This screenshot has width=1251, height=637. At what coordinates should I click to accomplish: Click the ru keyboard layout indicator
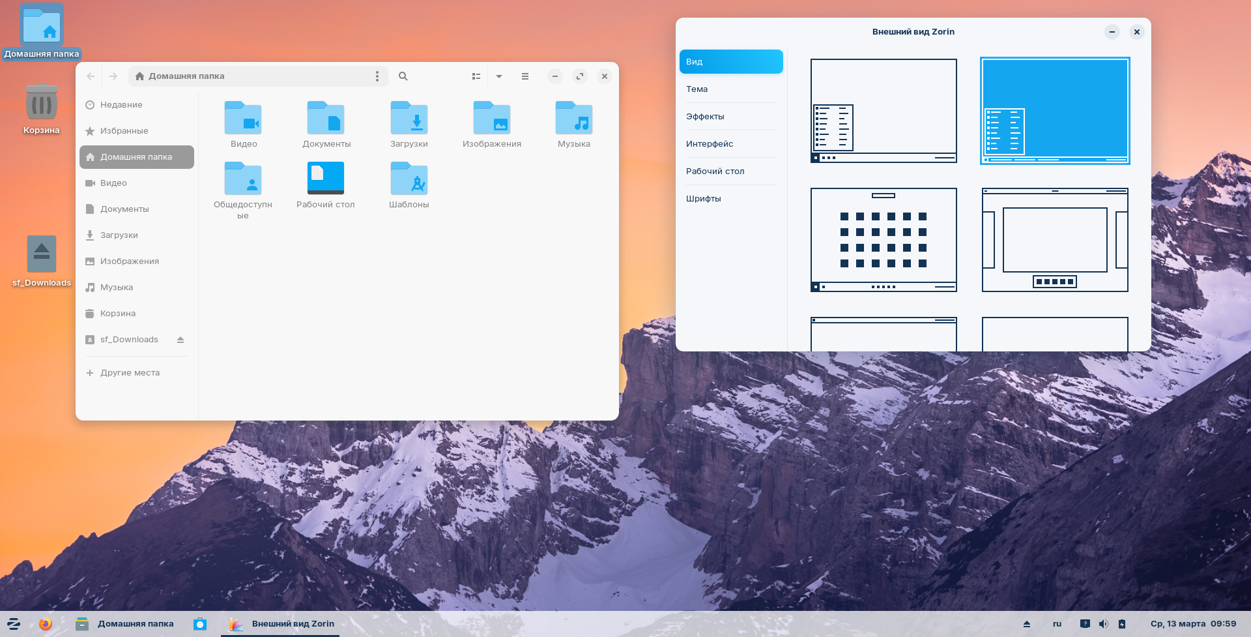(x=1057, y=624)
